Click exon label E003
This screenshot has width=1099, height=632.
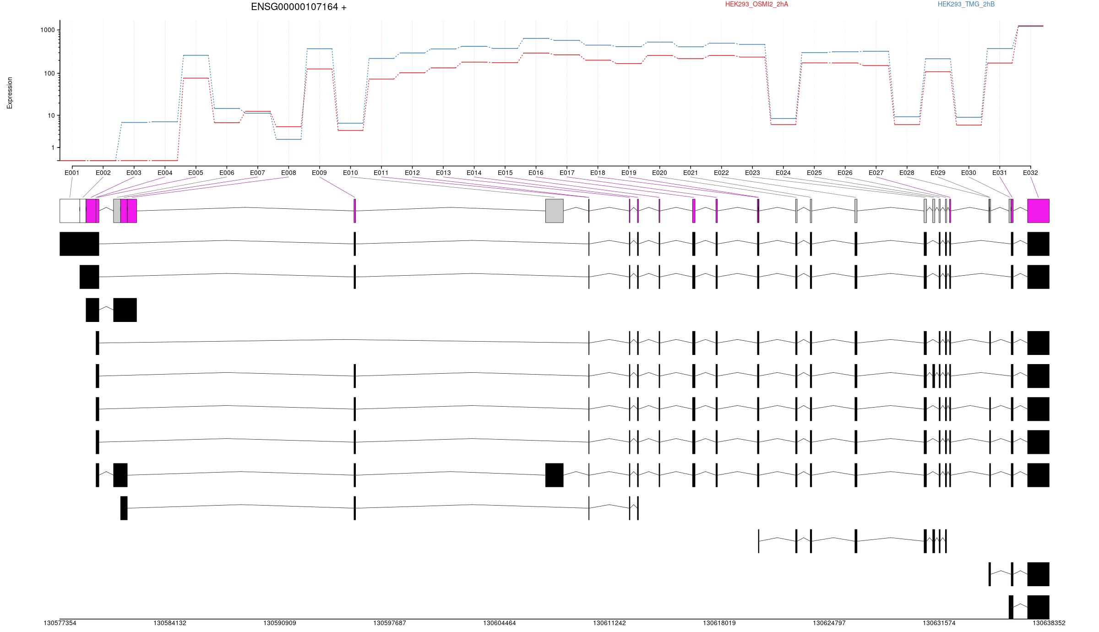click(134, 173)
